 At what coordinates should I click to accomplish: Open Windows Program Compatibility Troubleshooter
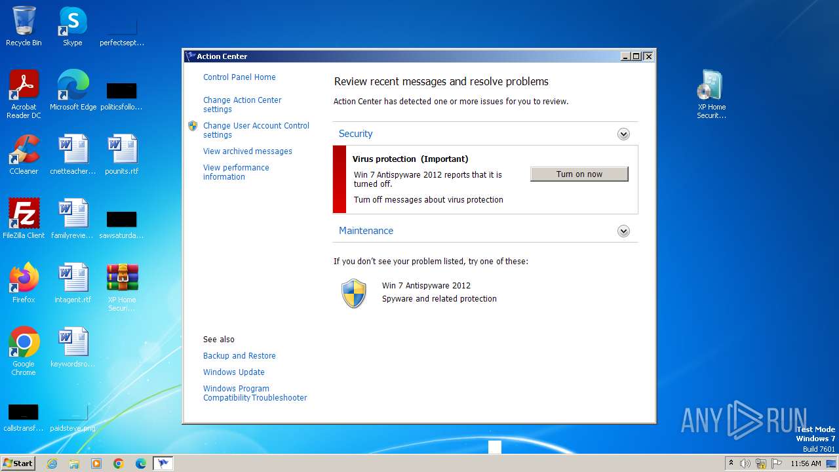coord(255,393)
